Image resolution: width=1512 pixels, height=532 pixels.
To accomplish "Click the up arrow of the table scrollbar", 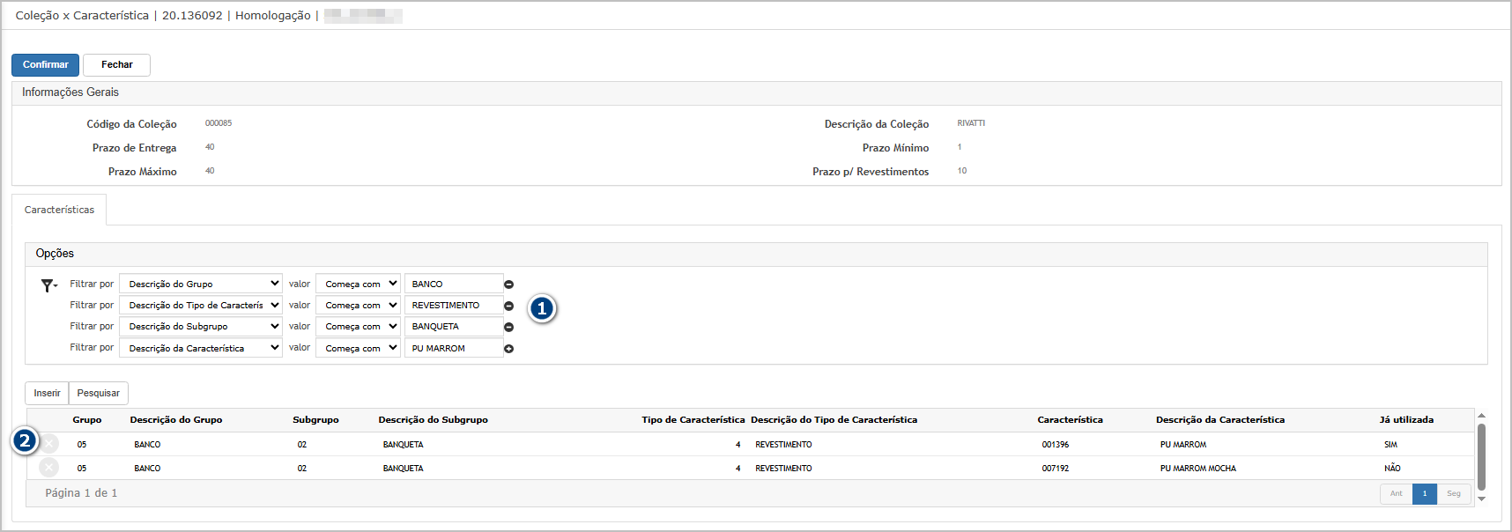I will pos(1481,416).
